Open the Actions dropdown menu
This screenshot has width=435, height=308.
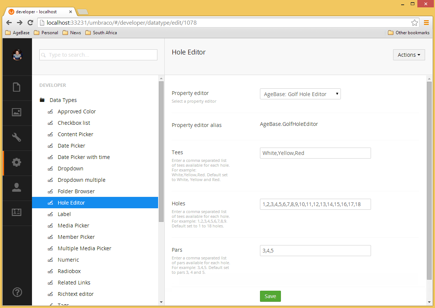click(x=409, y=55)
